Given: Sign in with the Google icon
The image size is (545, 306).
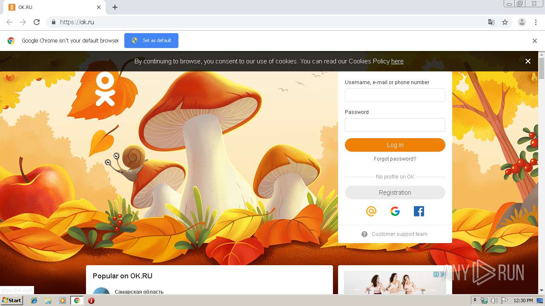Looking at the screenshot, I should pyautogui.click(x=395, y=211).
